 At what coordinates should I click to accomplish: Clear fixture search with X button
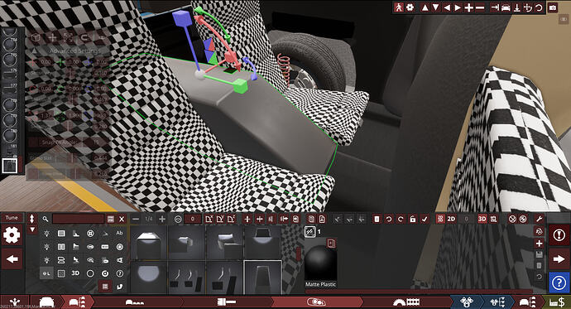[x=122, y=219]
